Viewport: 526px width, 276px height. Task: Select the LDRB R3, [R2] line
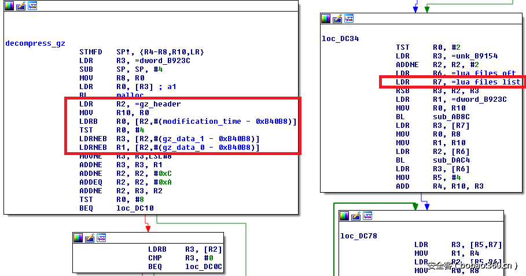click(185, 249)
